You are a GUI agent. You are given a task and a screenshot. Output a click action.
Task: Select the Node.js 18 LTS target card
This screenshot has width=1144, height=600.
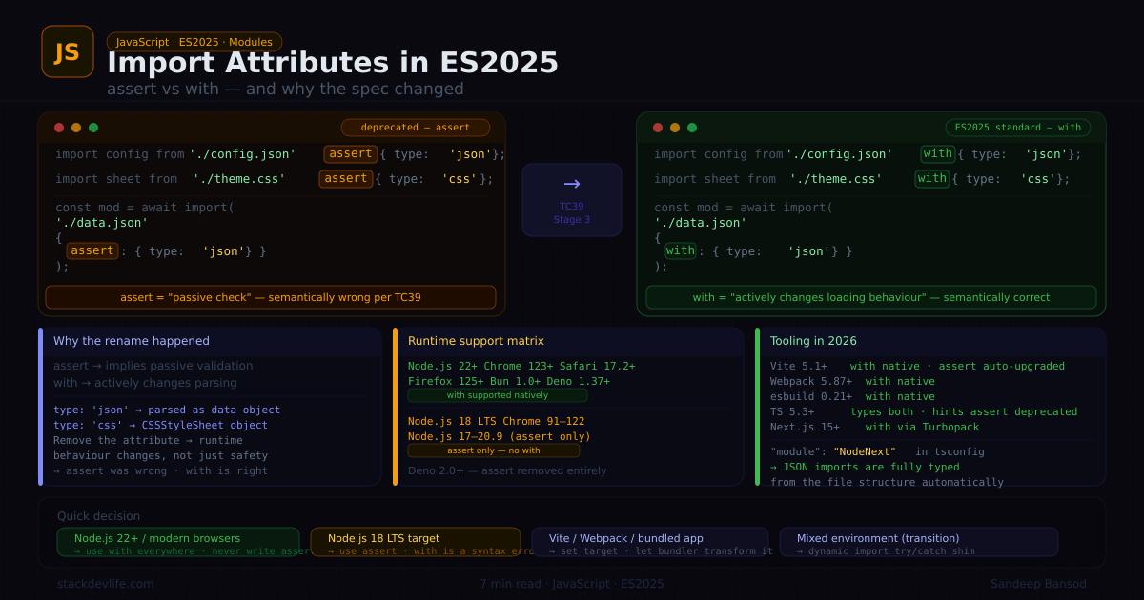(x=417, y=543)
